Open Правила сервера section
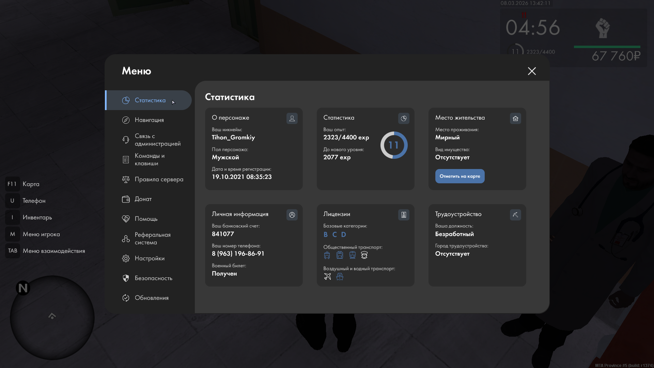 pos(159,179)
